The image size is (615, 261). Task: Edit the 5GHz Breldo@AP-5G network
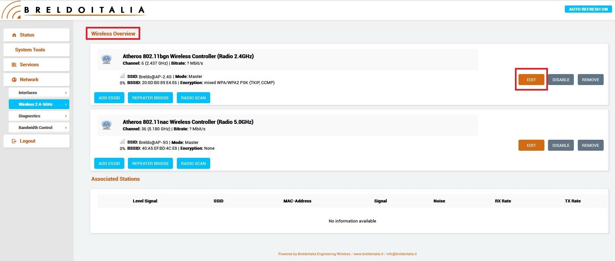tap(531, 145)
